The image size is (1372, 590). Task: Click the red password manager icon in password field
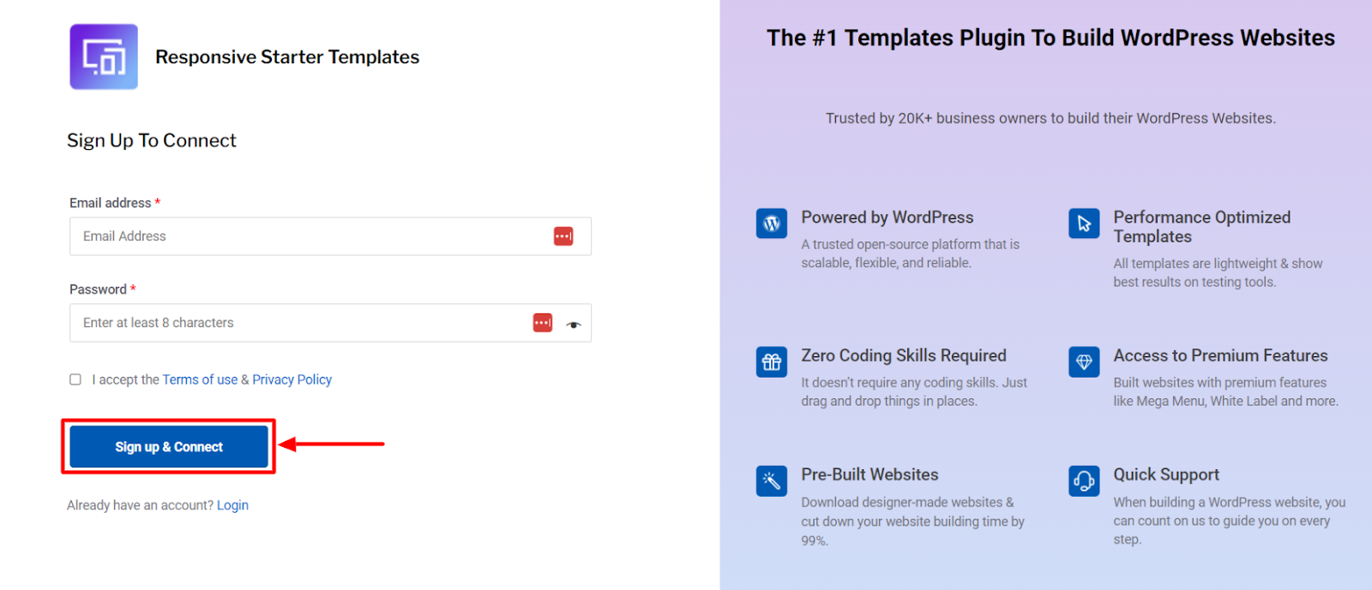tap(543, 323)
